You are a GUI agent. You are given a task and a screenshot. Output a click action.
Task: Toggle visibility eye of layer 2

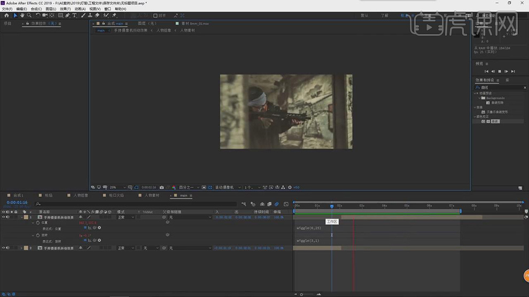pyautogui.click(x=3, y=248)
